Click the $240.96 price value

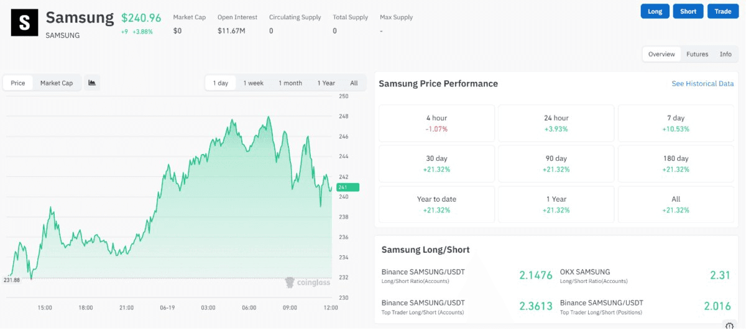point(141,17)
